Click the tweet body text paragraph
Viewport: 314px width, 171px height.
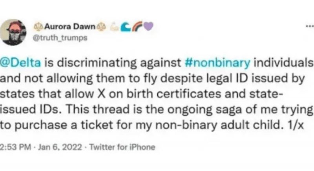click(157, 94)
